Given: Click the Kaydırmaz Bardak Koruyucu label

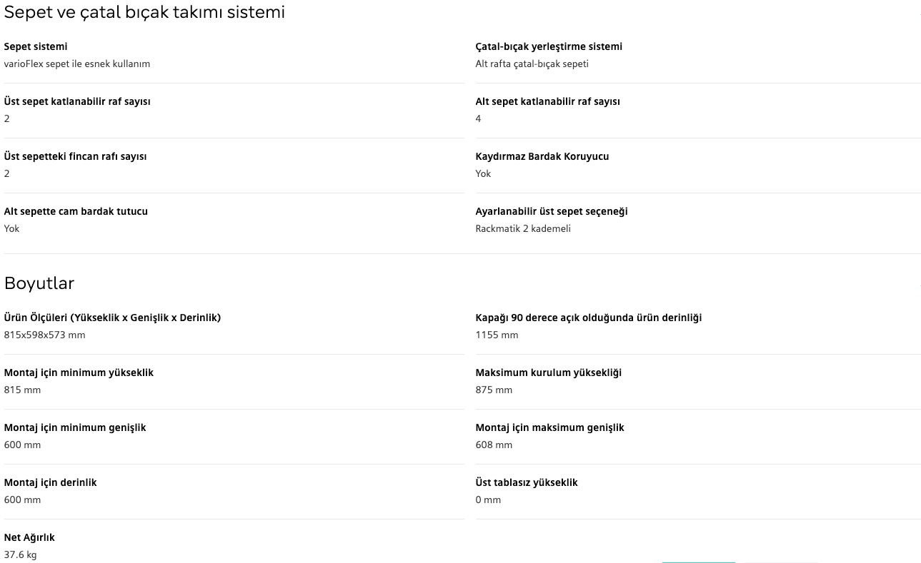Looking at the screenshot, I should pos(542,156).
